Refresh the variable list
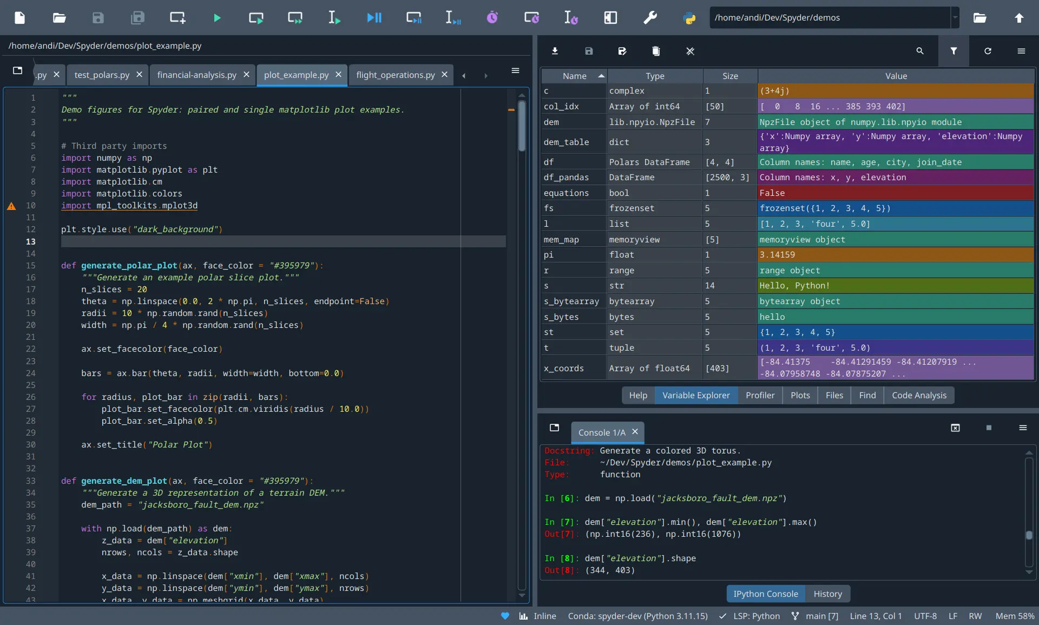 [988, 51]
